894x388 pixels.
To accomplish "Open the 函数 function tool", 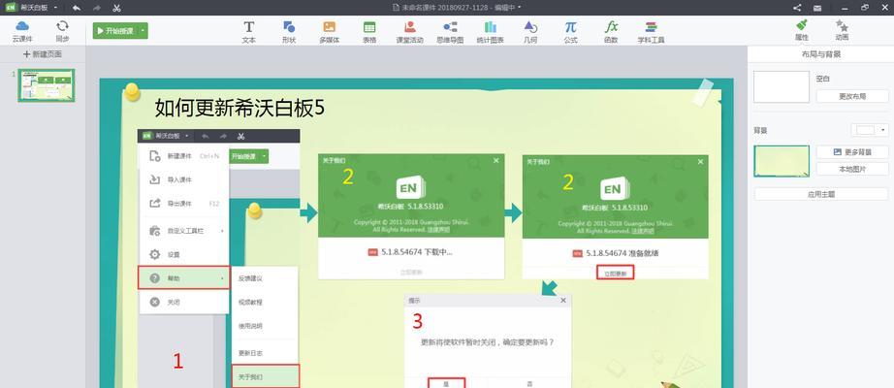I will 611,32.
